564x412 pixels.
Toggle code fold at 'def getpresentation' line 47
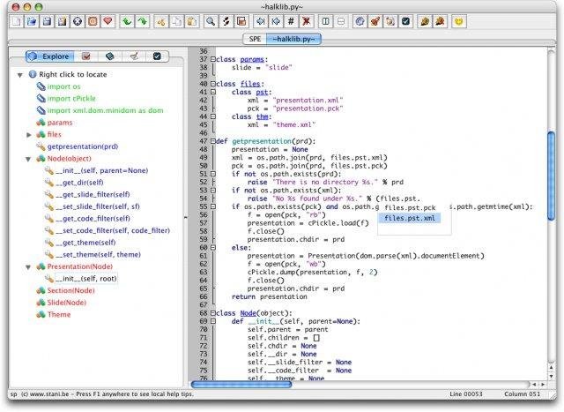(212, 140)
